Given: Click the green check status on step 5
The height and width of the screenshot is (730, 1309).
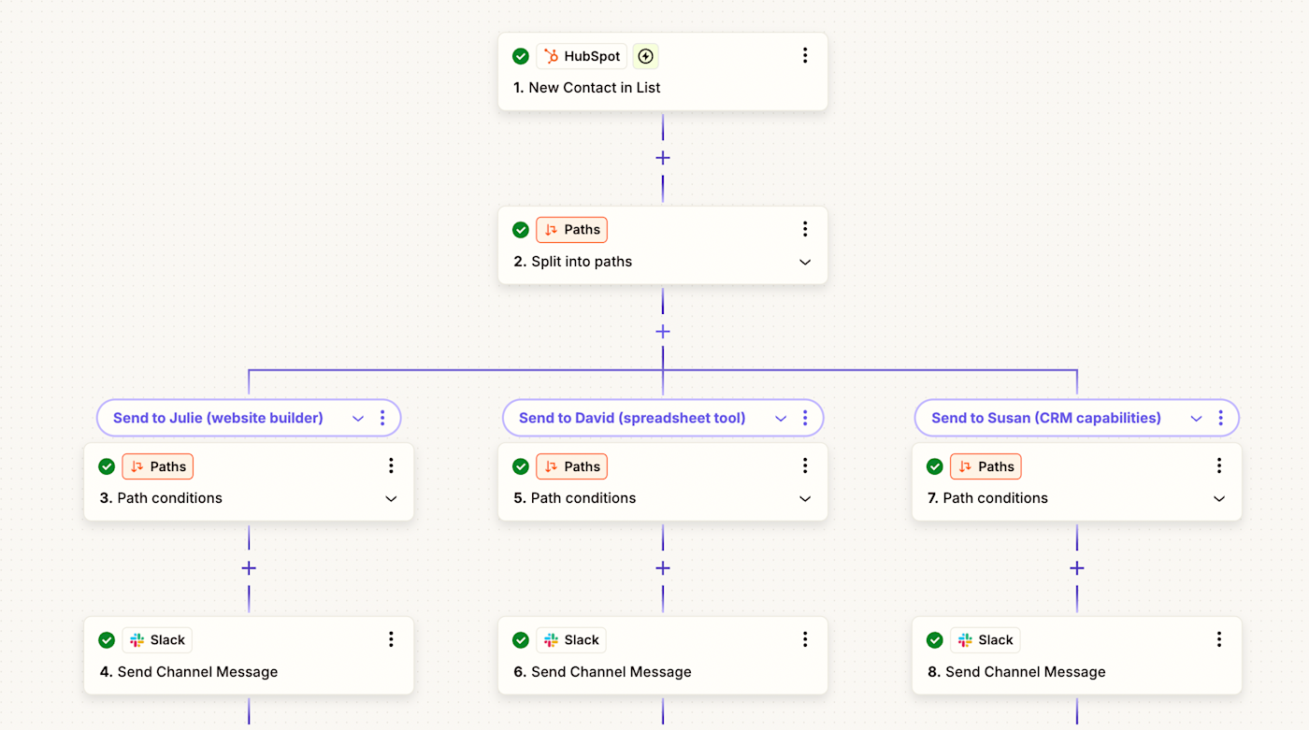Looking at the screenshot, I should [521, 466].
